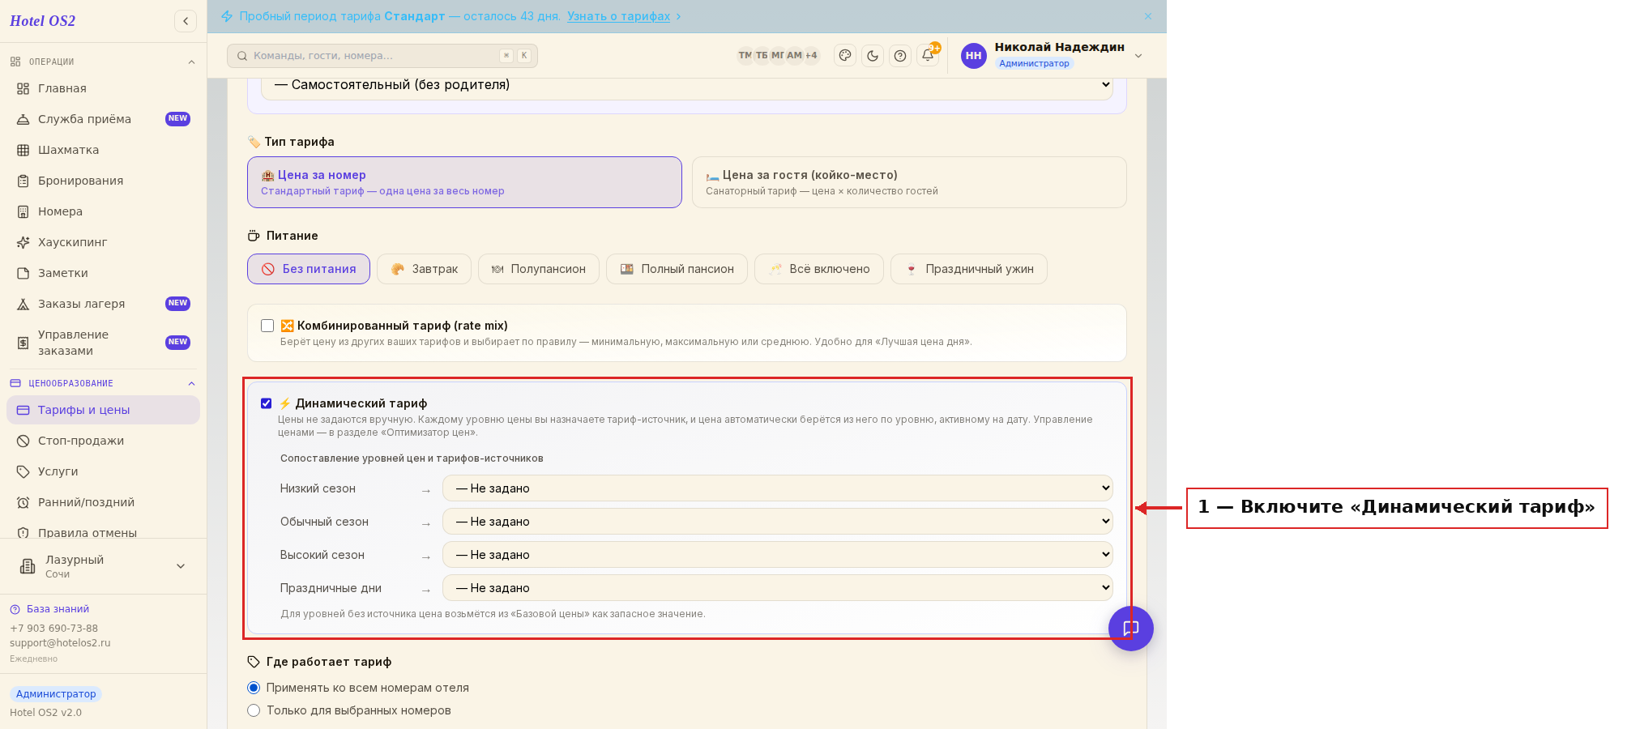The image size is (1627, 729).
Task: Click the Hotel OS2 logo
Action: coord(42,21)
